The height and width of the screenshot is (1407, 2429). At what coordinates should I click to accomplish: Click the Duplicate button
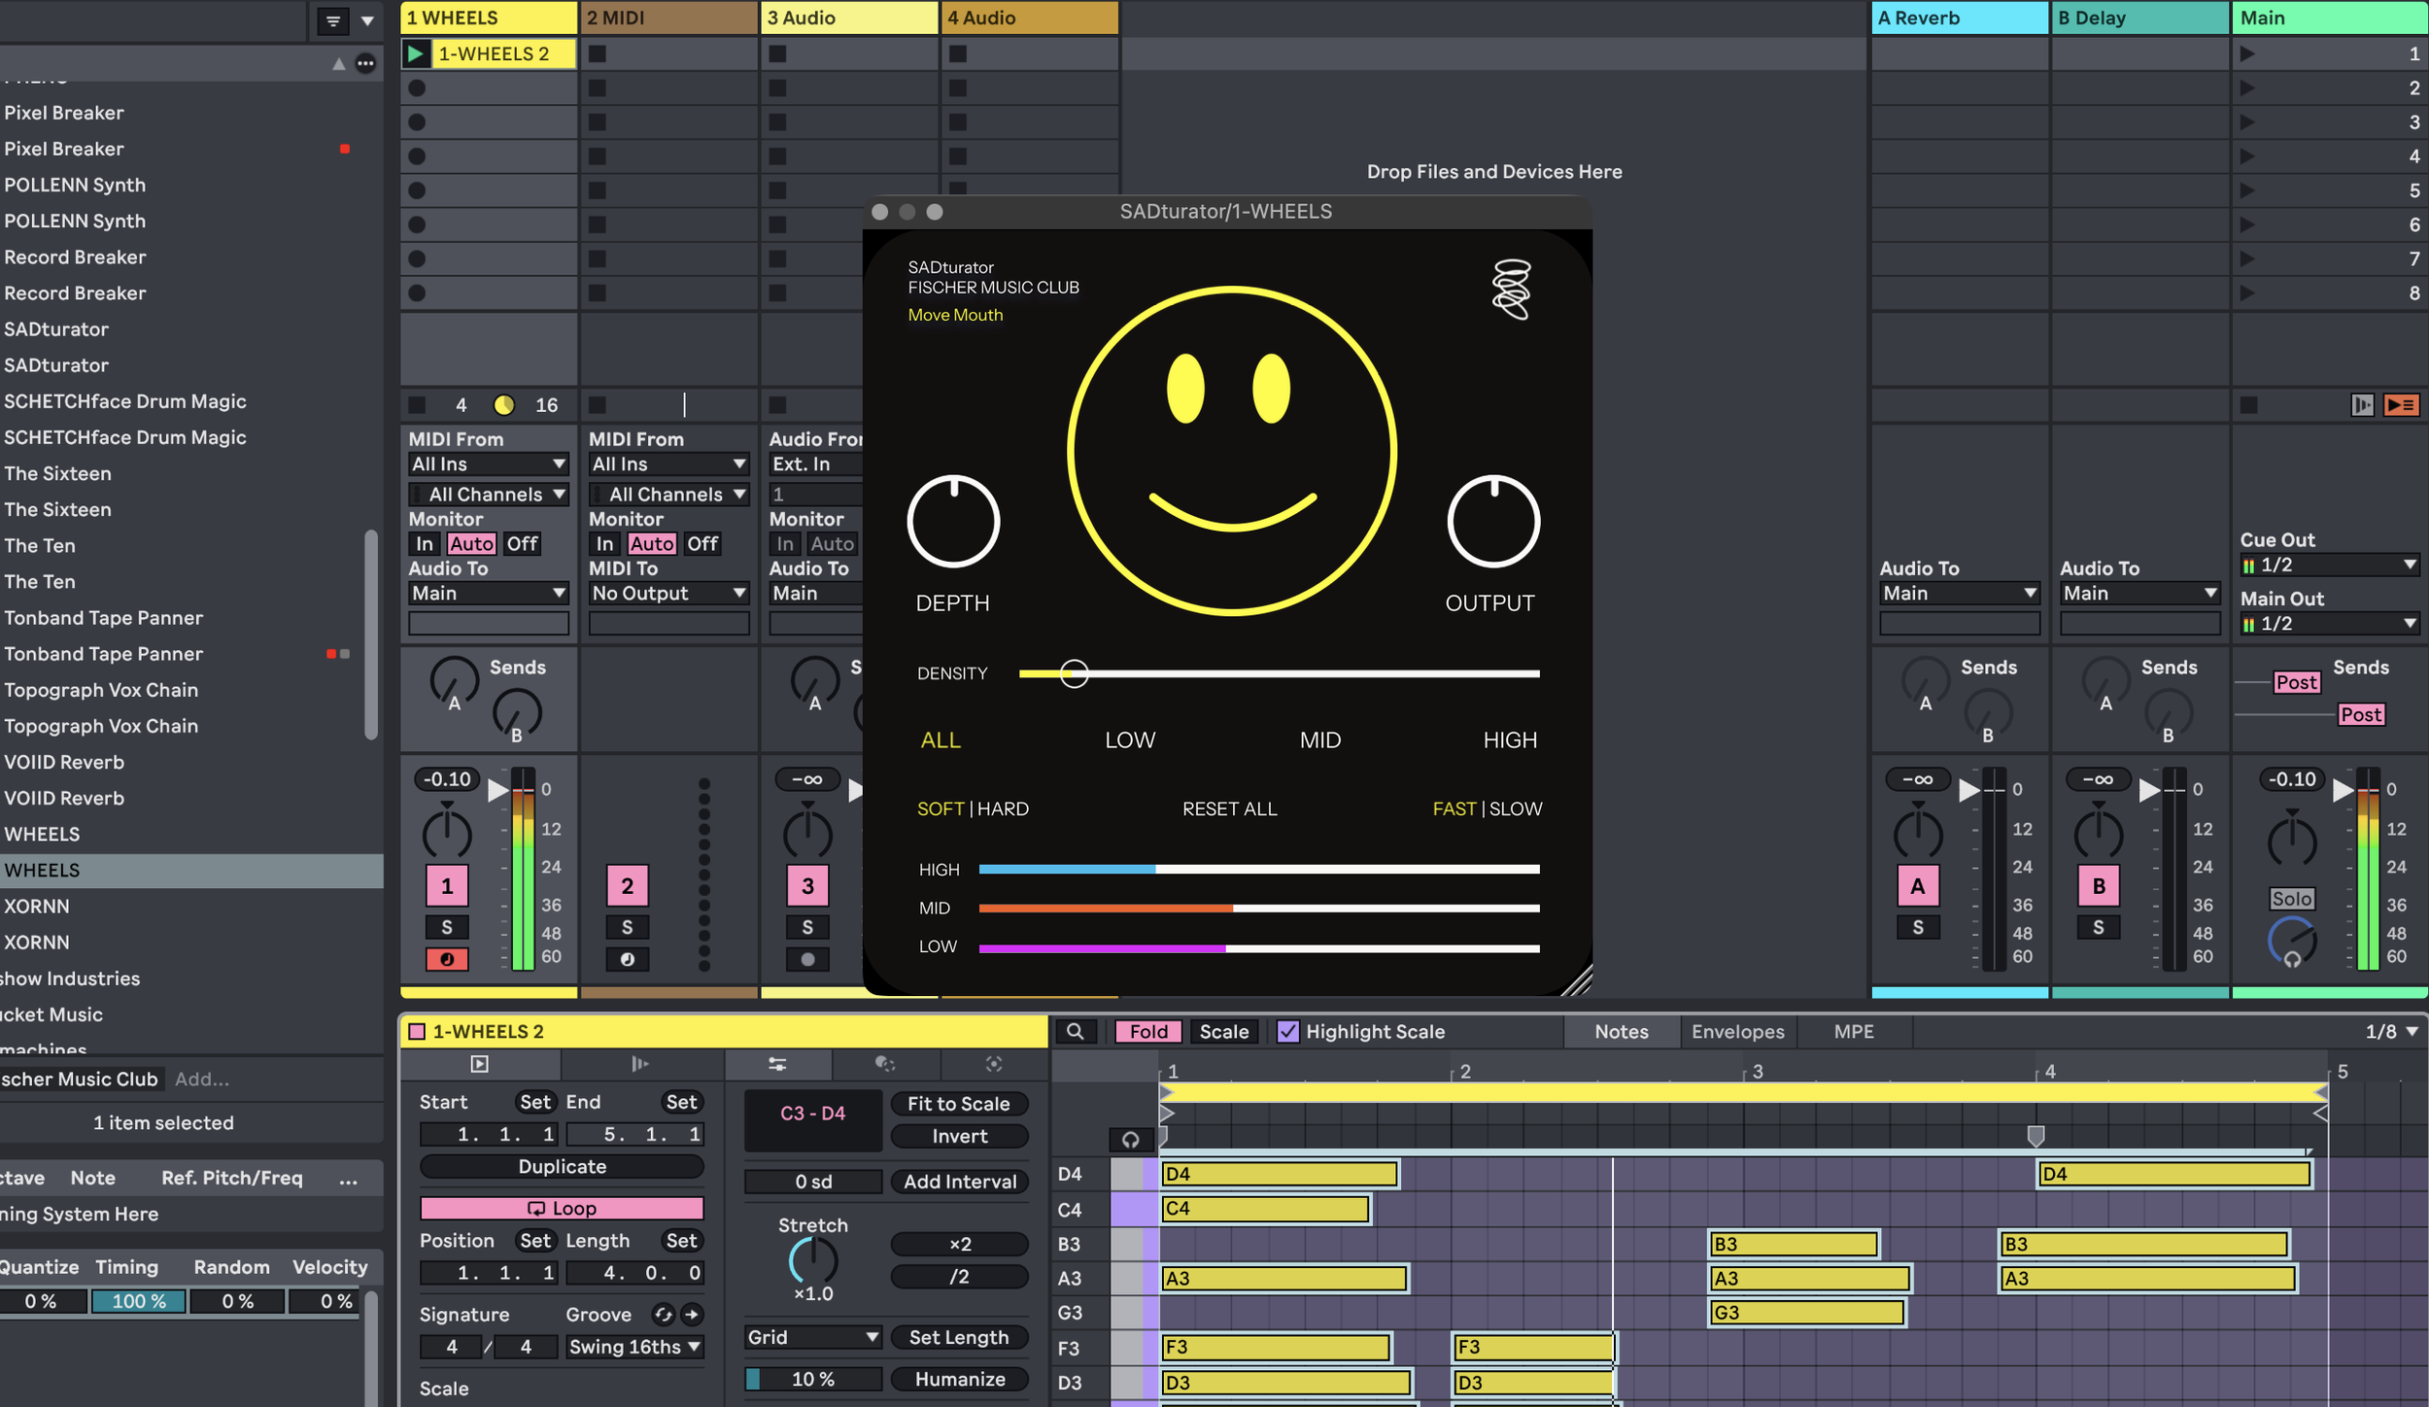coord(562,1166)
